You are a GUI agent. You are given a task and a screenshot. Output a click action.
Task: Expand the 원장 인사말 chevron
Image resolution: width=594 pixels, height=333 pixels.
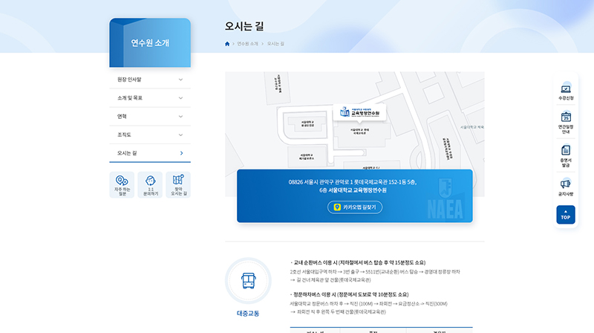click(180, 80)
